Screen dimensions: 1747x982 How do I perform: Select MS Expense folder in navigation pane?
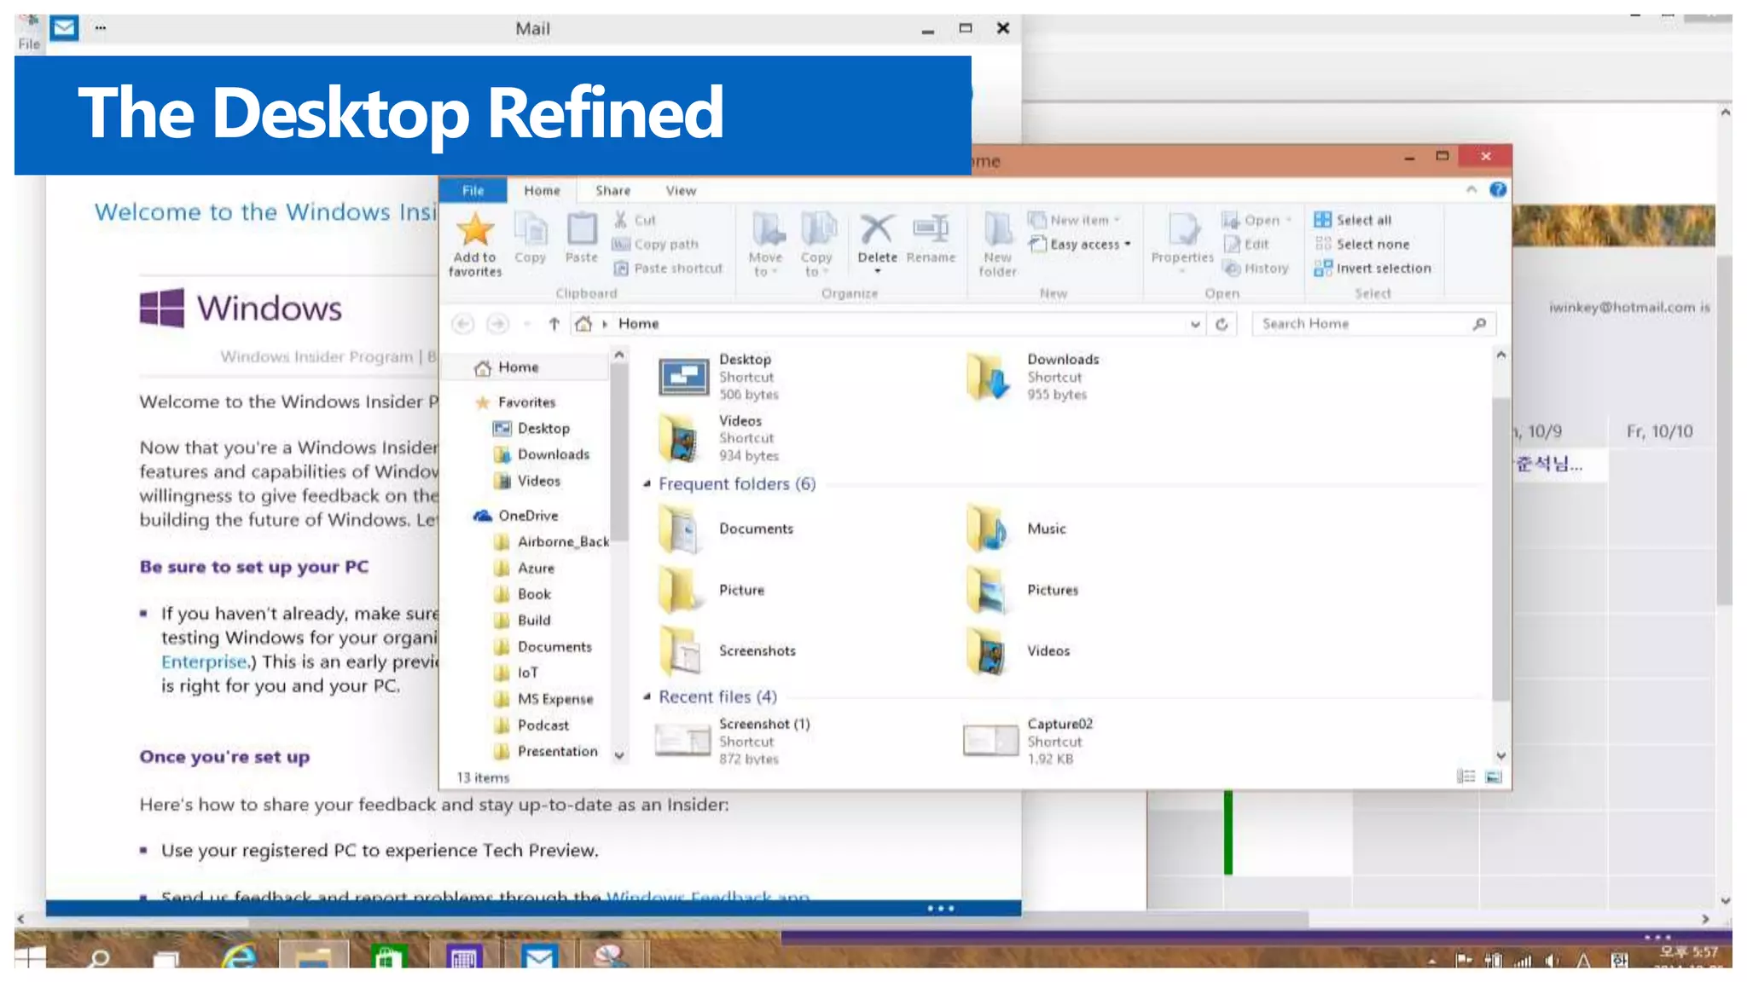pos(544,700)
